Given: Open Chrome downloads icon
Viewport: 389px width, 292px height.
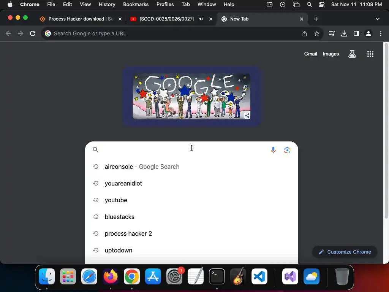Looking at the screenshot, I should [x=344, y=33].
